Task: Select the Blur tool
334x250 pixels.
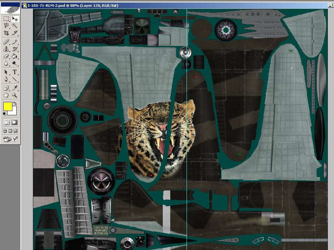Action: (6, 63)
